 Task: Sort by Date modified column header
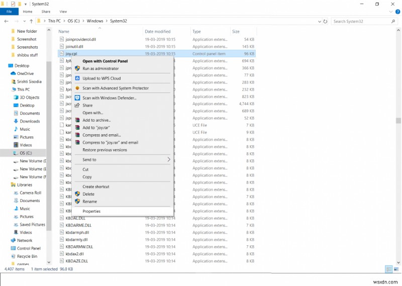pos(157,32)
